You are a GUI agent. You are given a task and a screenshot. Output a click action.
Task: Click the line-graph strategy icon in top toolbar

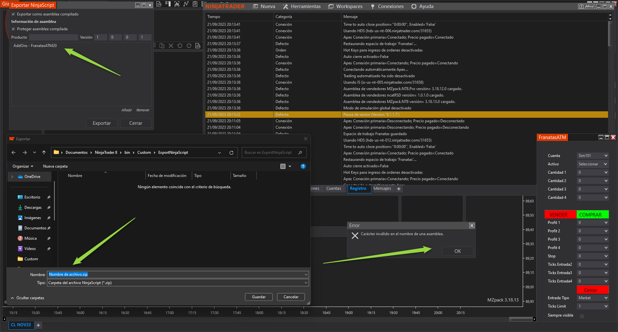[186, 4]
